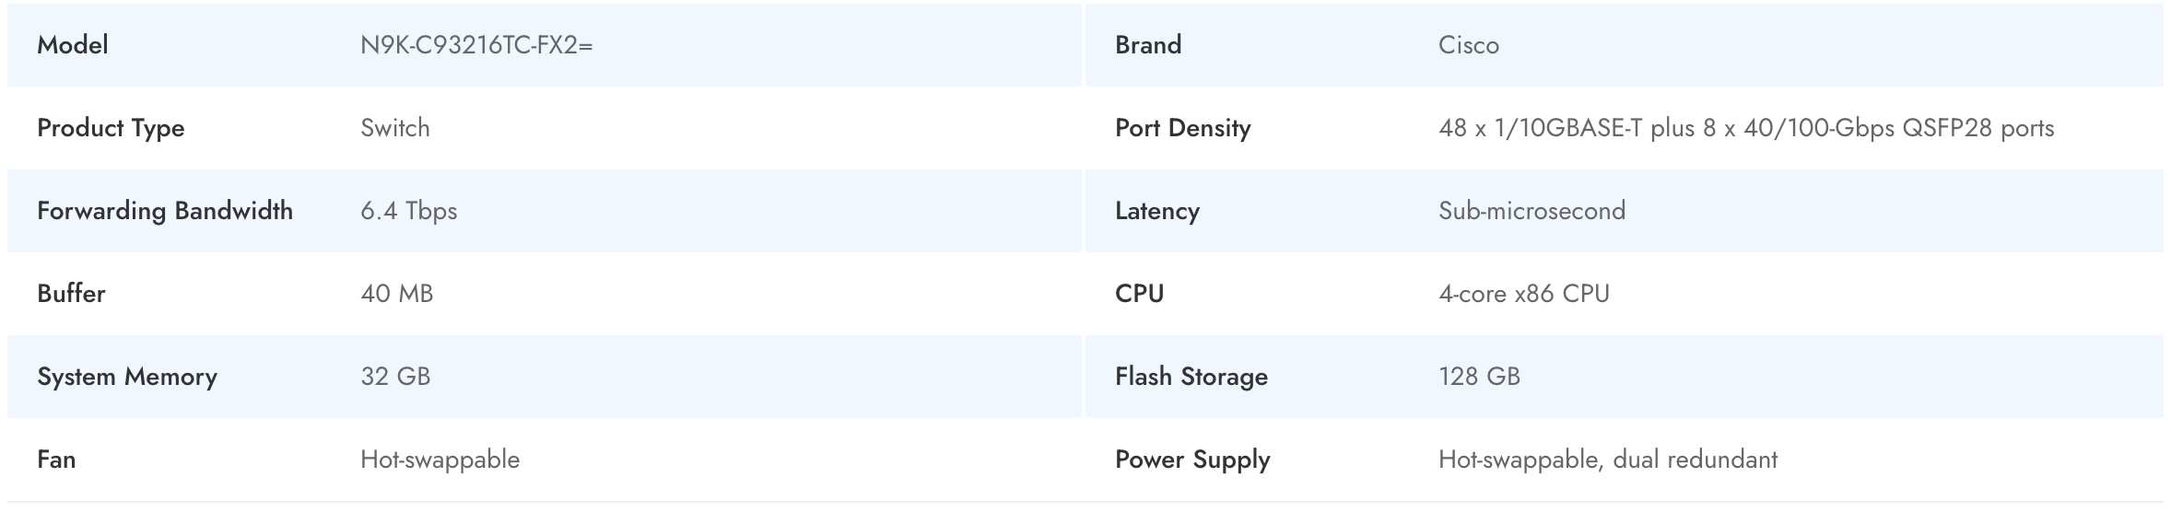Click the Cisco brand value

pos(1468,45)
